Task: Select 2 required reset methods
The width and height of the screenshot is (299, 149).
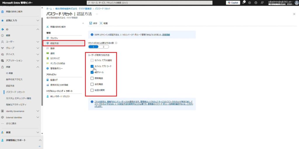Action: [x=104, y=47]
